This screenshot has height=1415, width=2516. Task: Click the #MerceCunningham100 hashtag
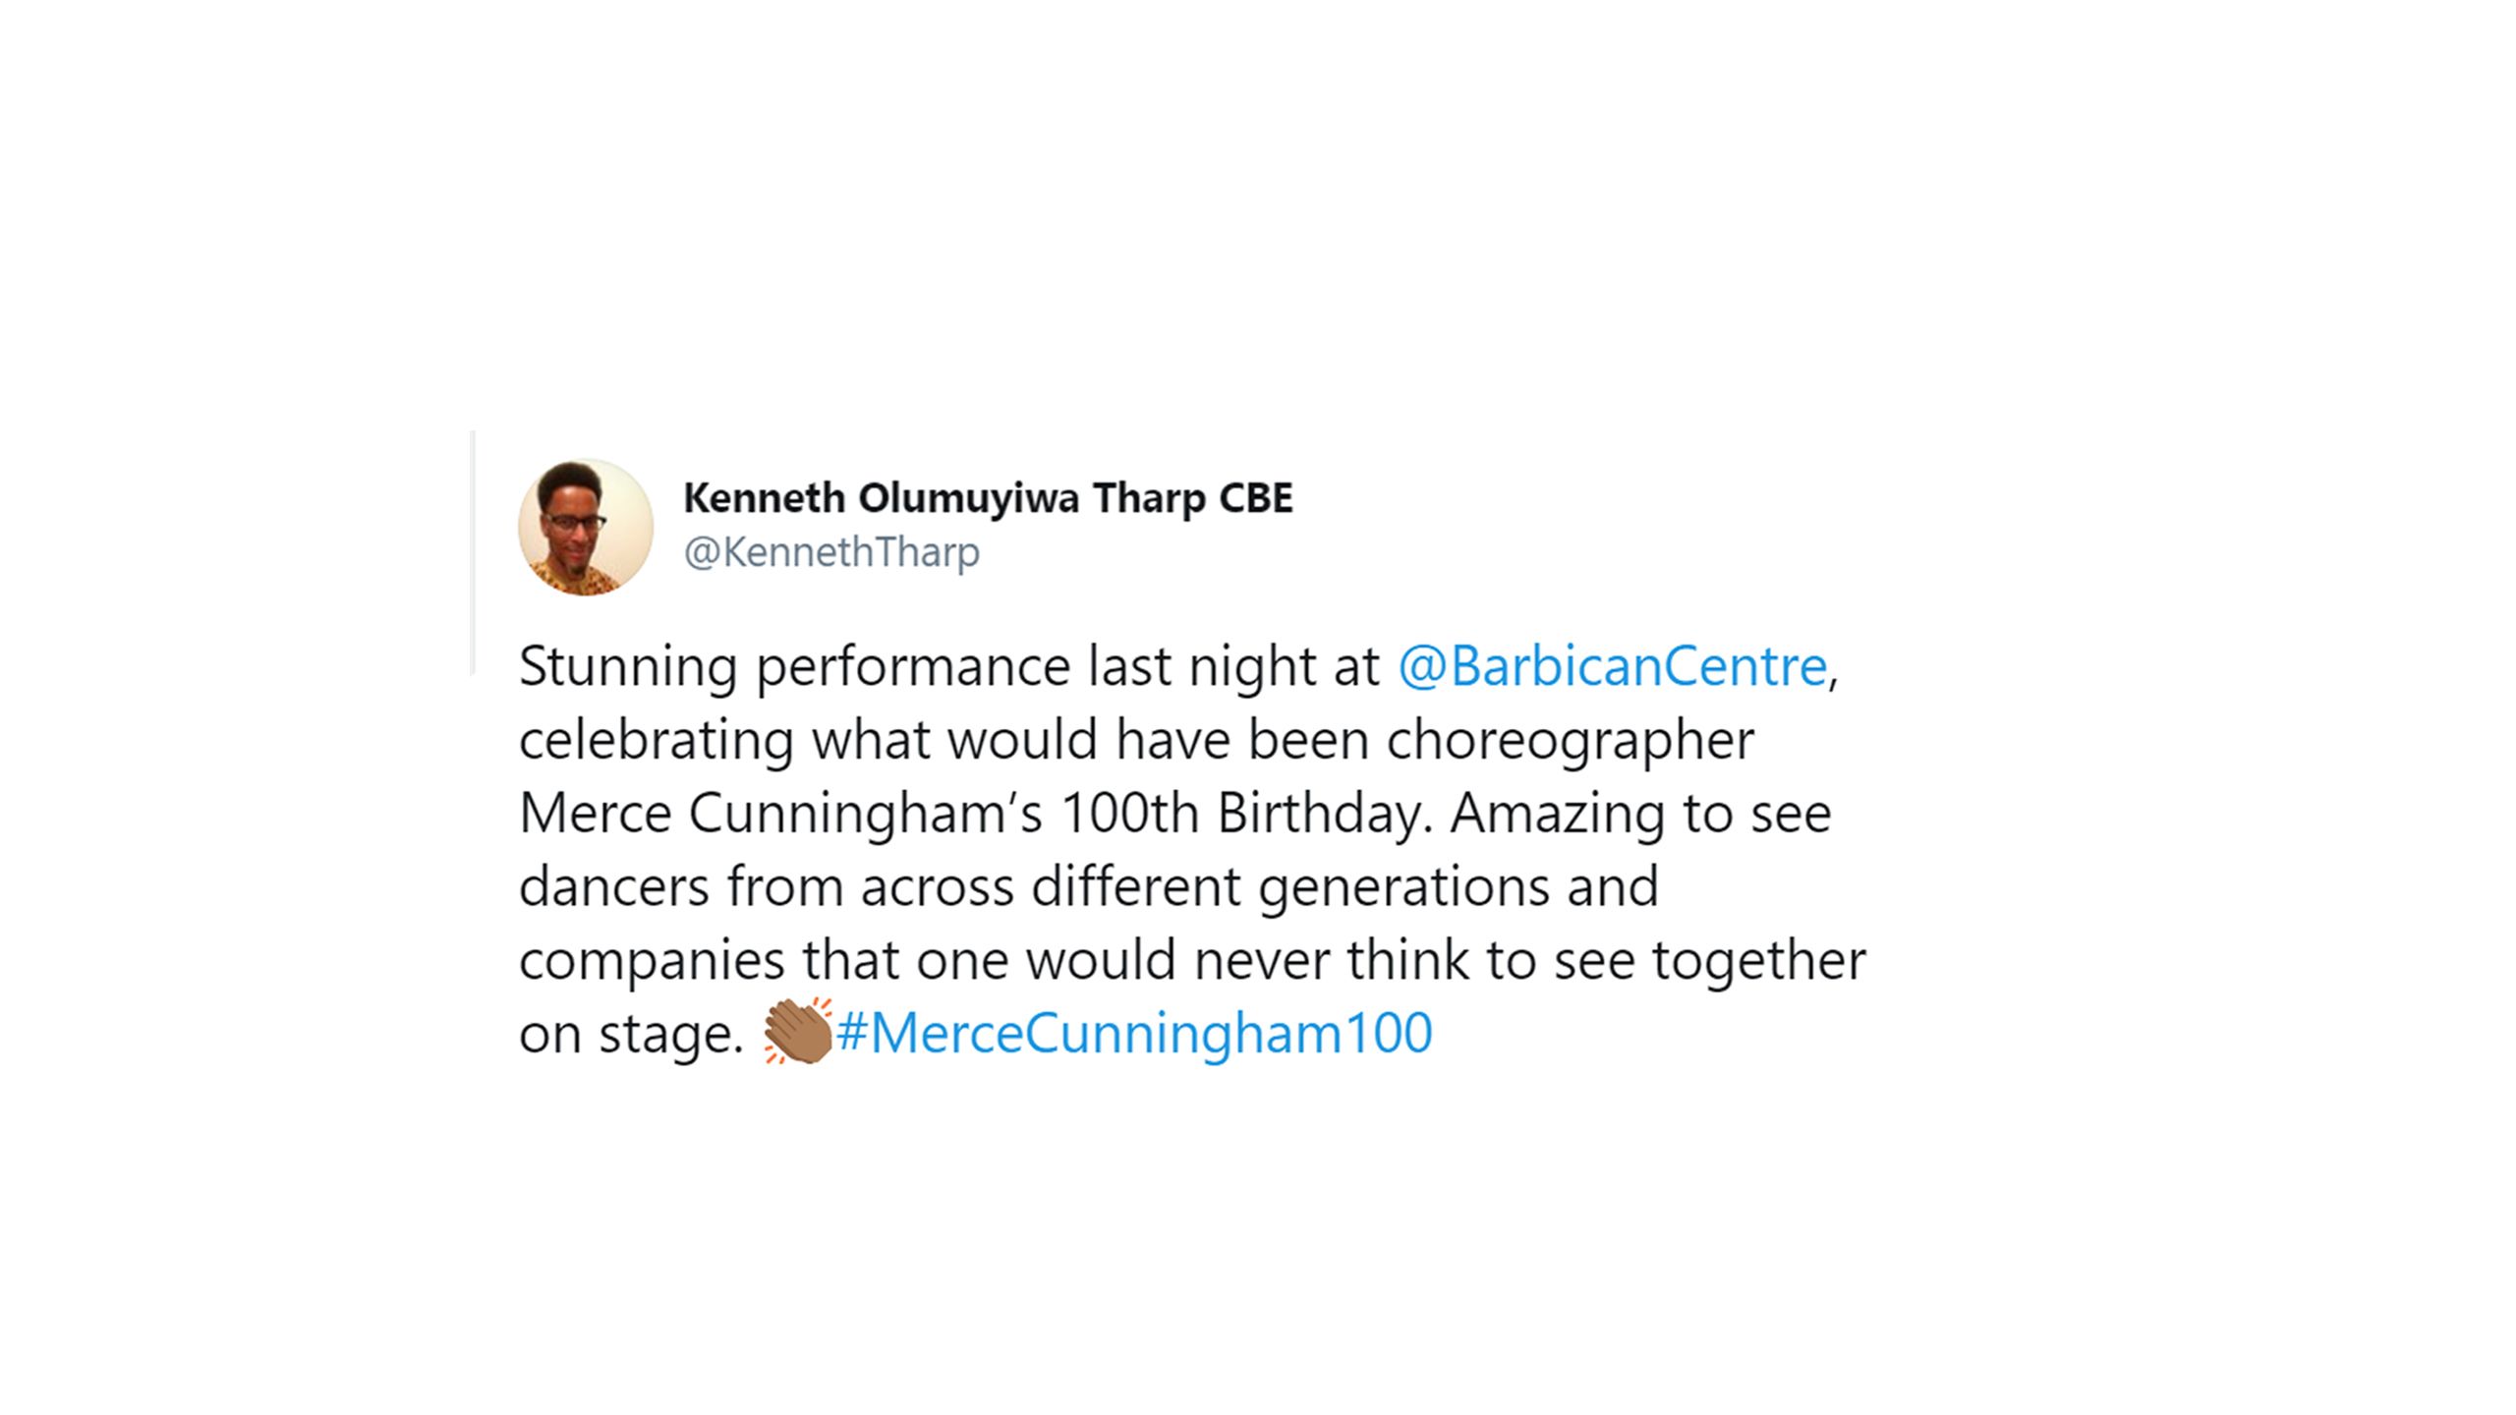1134,1034
